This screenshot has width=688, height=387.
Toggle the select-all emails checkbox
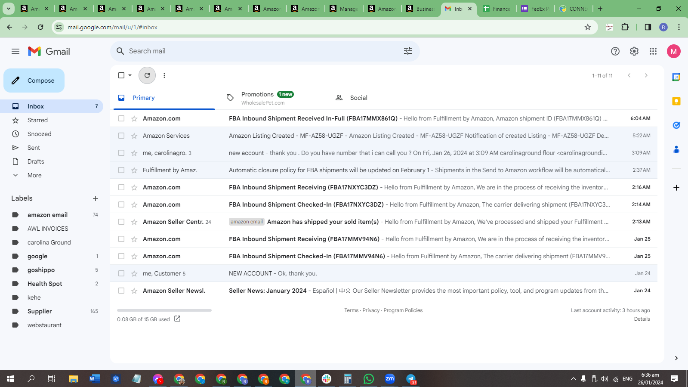pos(121,75)
